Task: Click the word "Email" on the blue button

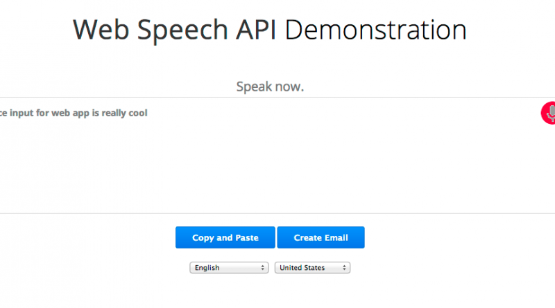Action: [335, 237]
